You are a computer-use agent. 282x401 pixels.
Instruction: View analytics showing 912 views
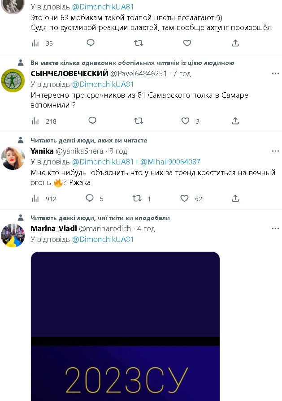(x=44, y=199)
